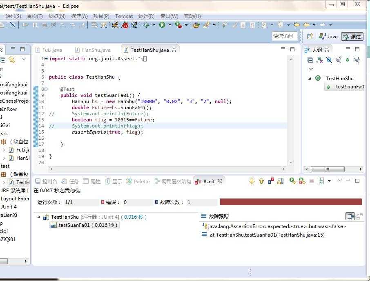Viewport: 370px width, 281px height.
Task: Open Outline view menu triangle
Action: 311,69
